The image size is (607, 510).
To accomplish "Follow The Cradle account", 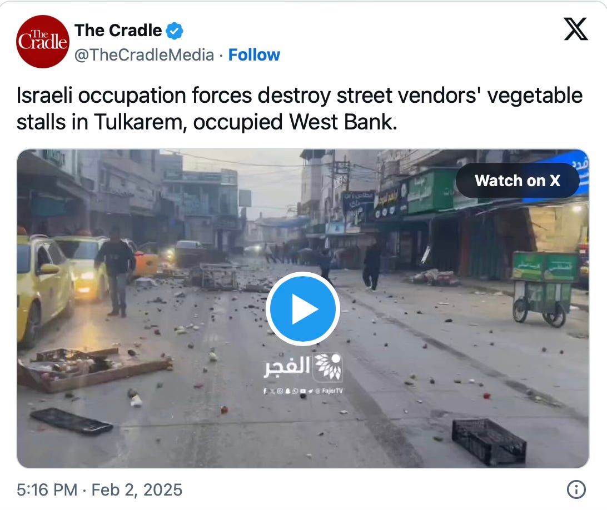I will (x=254, y=55).
